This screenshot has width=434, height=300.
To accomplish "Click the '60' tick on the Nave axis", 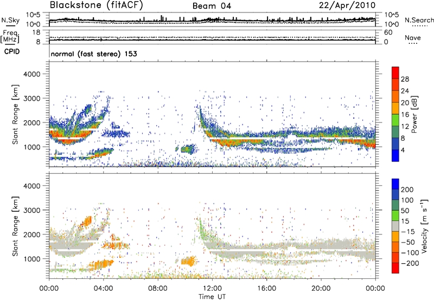I will coord(388,32).
